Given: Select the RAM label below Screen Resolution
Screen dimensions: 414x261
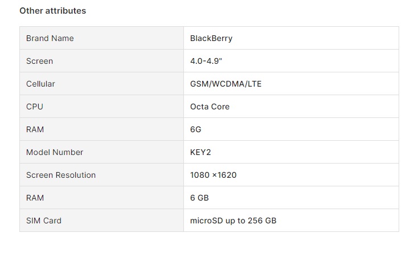Looking at the screenshot, I should coord(35,198).
